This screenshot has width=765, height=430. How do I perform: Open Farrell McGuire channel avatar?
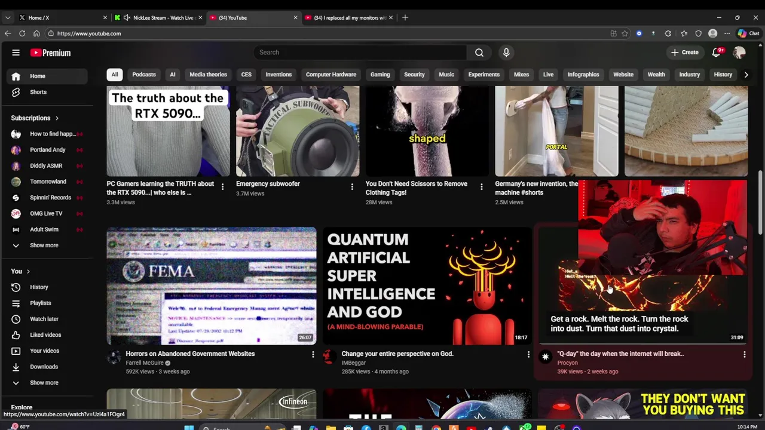(x=114, y=357)
